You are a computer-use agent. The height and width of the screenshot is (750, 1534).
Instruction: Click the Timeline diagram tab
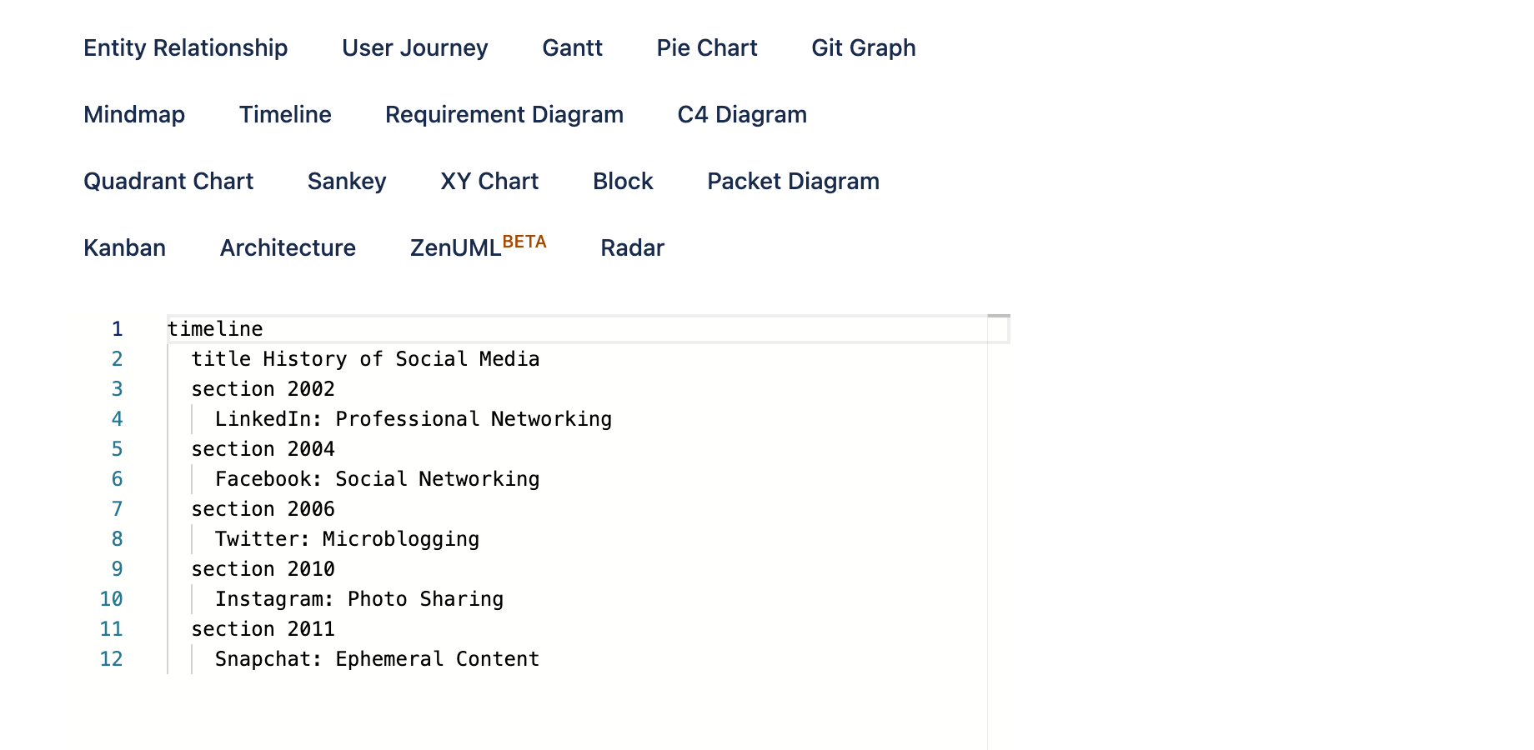285,115
